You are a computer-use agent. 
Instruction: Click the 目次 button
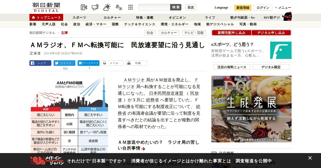point(191,7)
